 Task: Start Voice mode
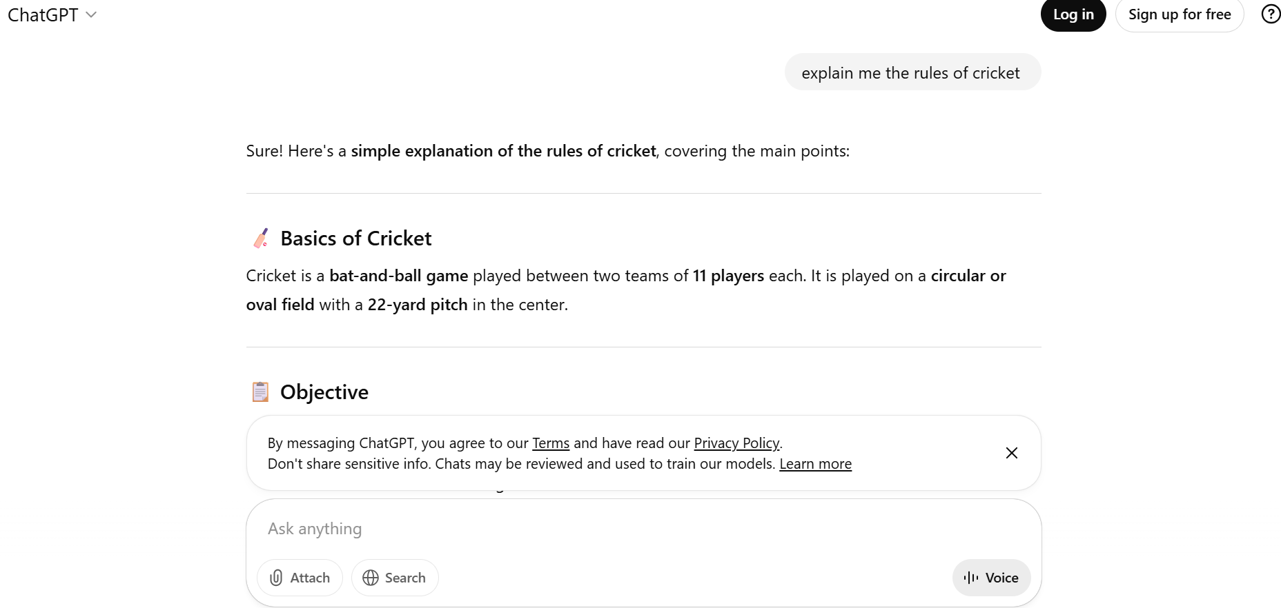[x=991, y=578]
